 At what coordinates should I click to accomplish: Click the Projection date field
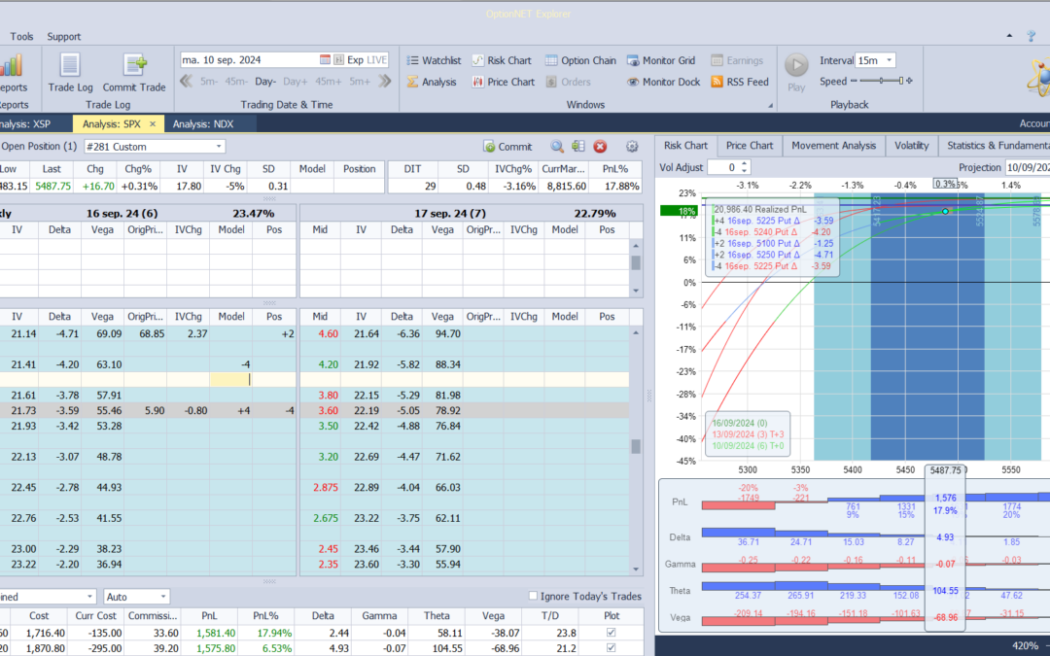pyautogui.click(x=1028, y=167)
